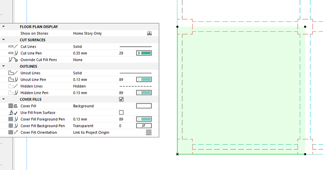Enable Use Fill from Surface checkbox
This screenshot has width=323, height=170.
[x=122, y=112]
